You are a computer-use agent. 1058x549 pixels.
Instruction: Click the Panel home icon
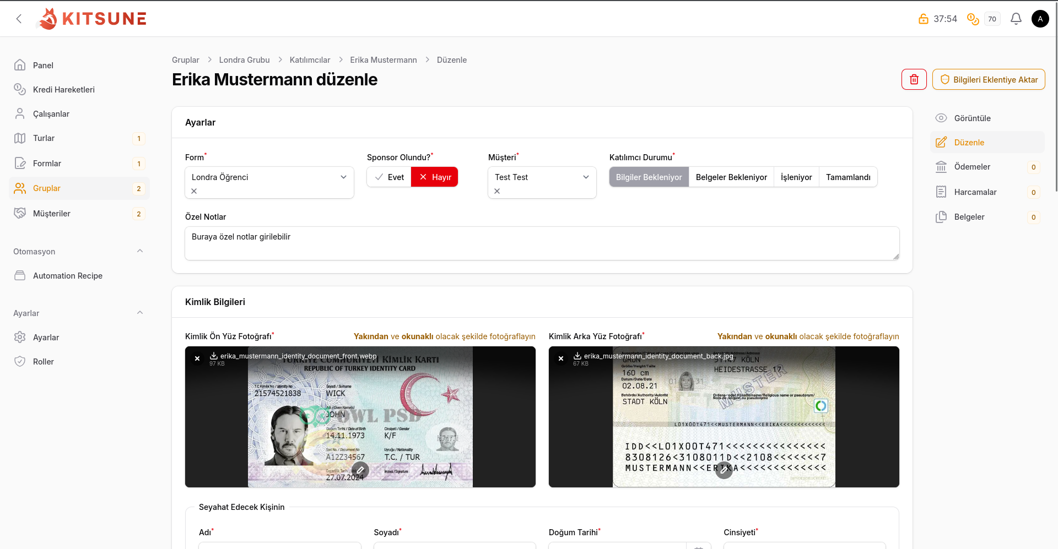tap(20, 65)
